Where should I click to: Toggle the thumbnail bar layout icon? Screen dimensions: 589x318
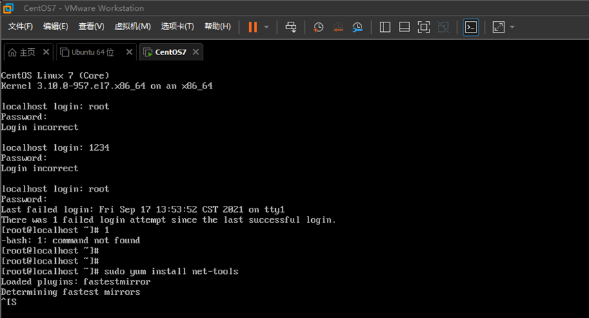tap(404, 27)
